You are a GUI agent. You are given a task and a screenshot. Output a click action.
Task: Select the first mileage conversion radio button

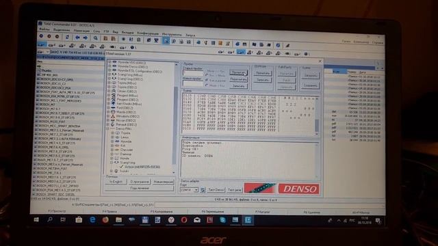click(207, 75)
